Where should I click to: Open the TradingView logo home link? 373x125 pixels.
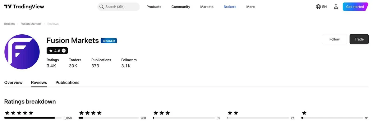pyautogui.click(x=24, y=7)
